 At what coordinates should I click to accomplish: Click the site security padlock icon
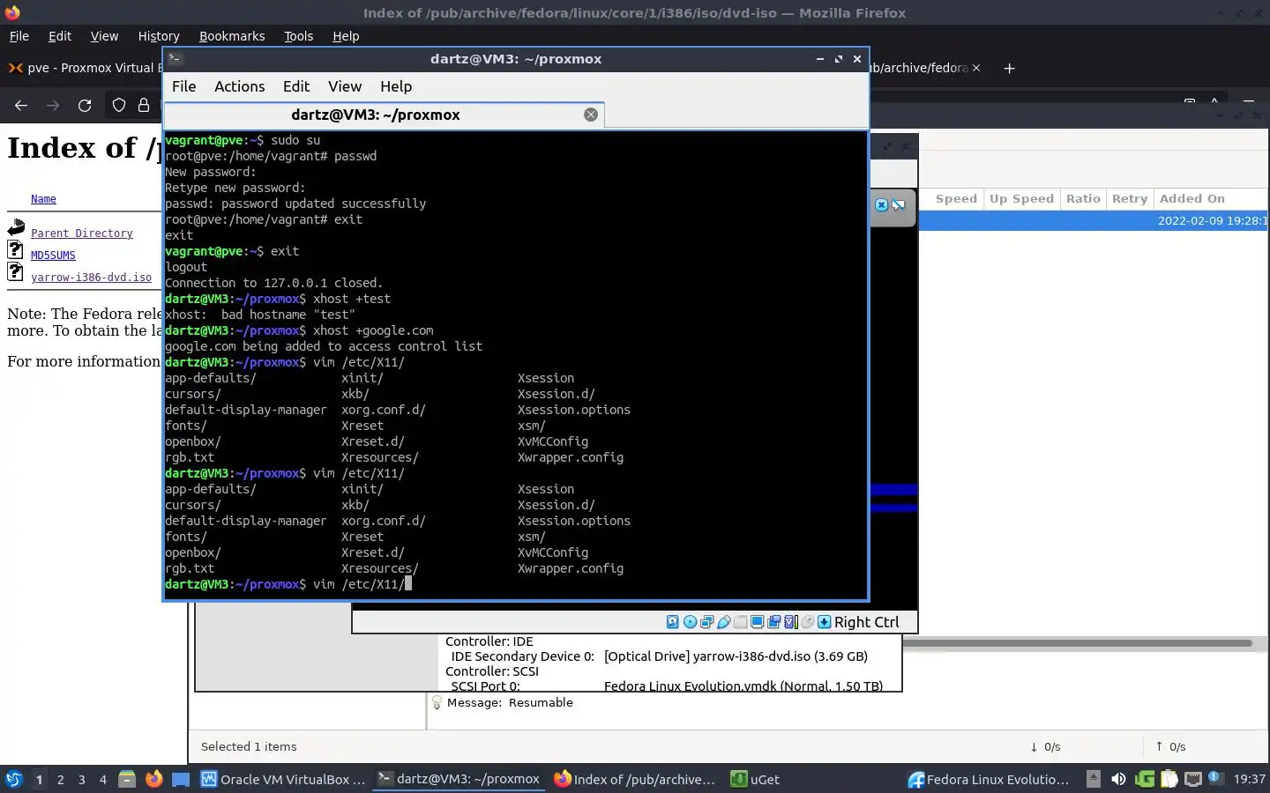pos(144,106)
